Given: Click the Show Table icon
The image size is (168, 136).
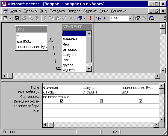Looking at the screenshot, I should pos(98,18).
